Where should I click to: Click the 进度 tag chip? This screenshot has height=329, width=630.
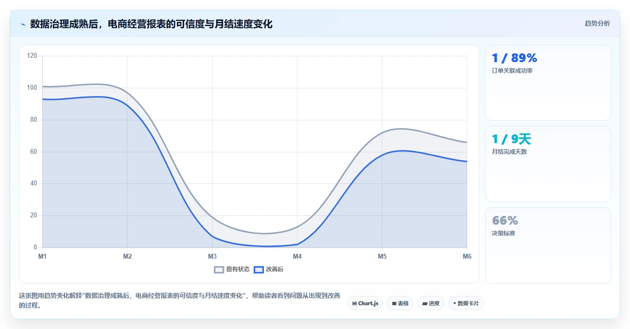(x=430, y=303)
